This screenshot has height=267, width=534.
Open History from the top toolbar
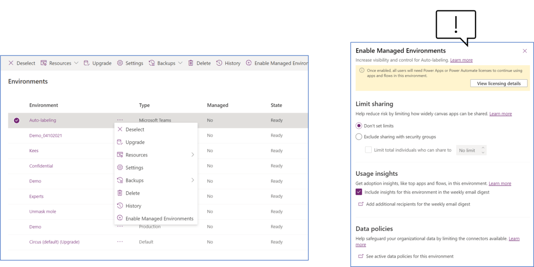219,63
